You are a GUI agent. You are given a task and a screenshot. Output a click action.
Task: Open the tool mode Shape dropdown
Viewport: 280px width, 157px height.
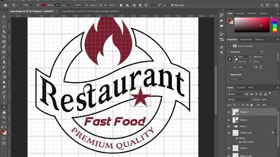[x=28, y=5]
